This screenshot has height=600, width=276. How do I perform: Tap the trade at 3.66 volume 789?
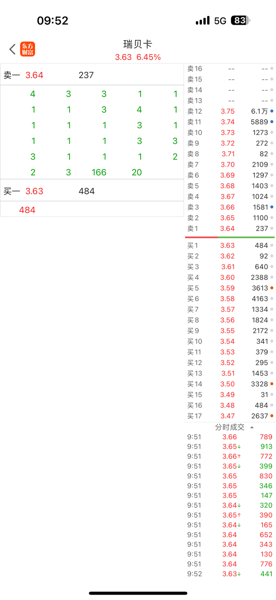click(230, 437)
